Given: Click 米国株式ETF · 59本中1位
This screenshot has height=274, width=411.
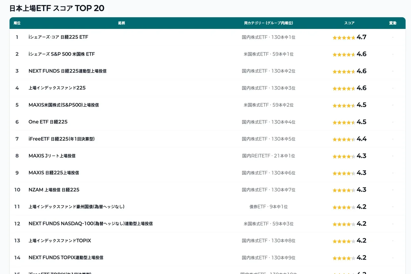Looking at the screenshot, I should pos(268,54).
